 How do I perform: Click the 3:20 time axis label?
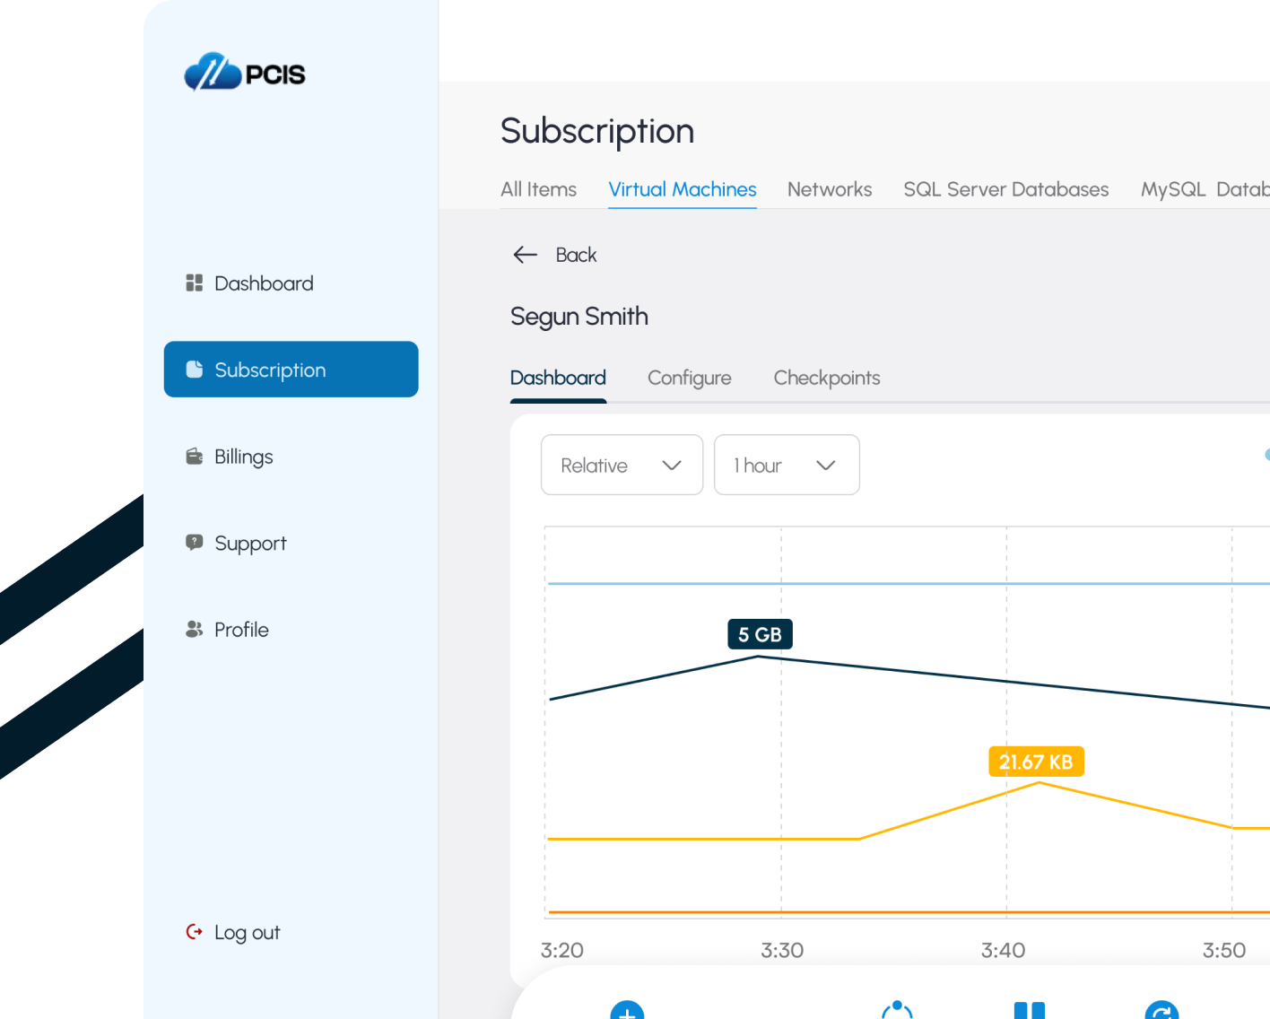point(562,950)
